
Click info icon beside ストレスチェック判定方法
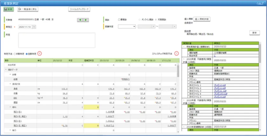click(176, 54)
